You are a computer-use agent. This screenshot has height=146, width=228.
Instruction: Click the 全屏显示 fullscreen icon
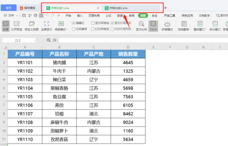tap(46, 26)
